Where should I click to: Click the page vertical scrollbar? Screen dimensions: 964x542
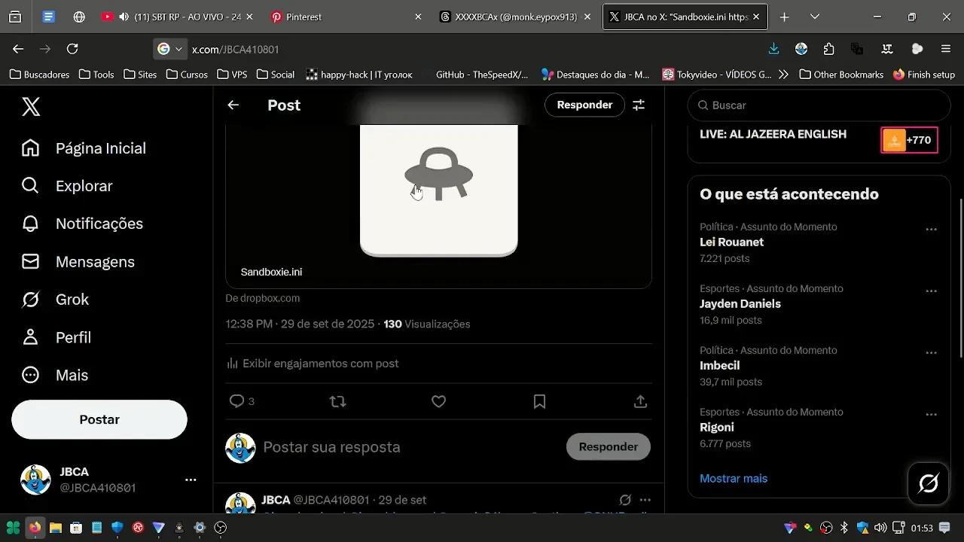tap(960, 279)
